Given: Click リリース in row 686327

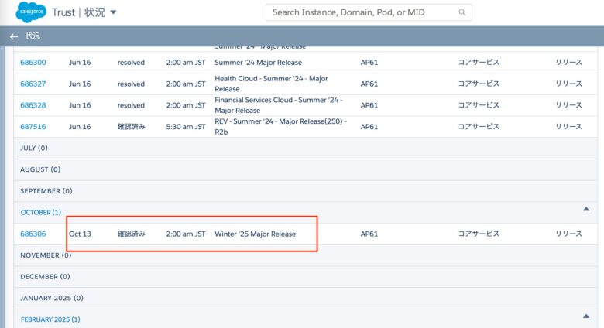Looking at the screenshot, I should tap(568, 84).
